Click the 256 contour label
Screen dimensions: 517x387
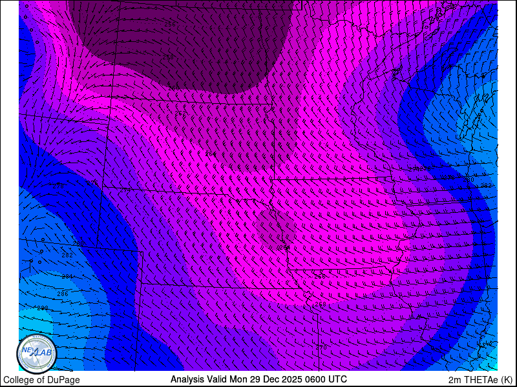(x=170, y=24)
